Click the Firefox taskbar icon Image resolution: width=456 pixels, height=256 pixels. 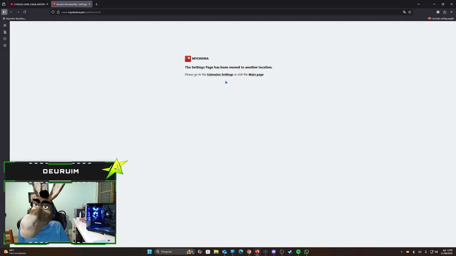257,252
